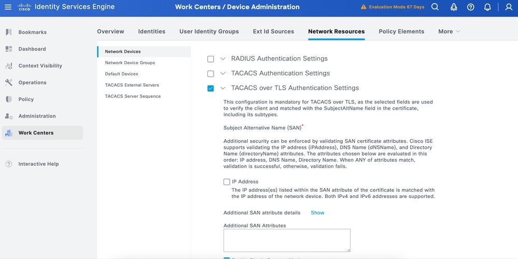Go to the User Identity Groups tab

point(209,32)
